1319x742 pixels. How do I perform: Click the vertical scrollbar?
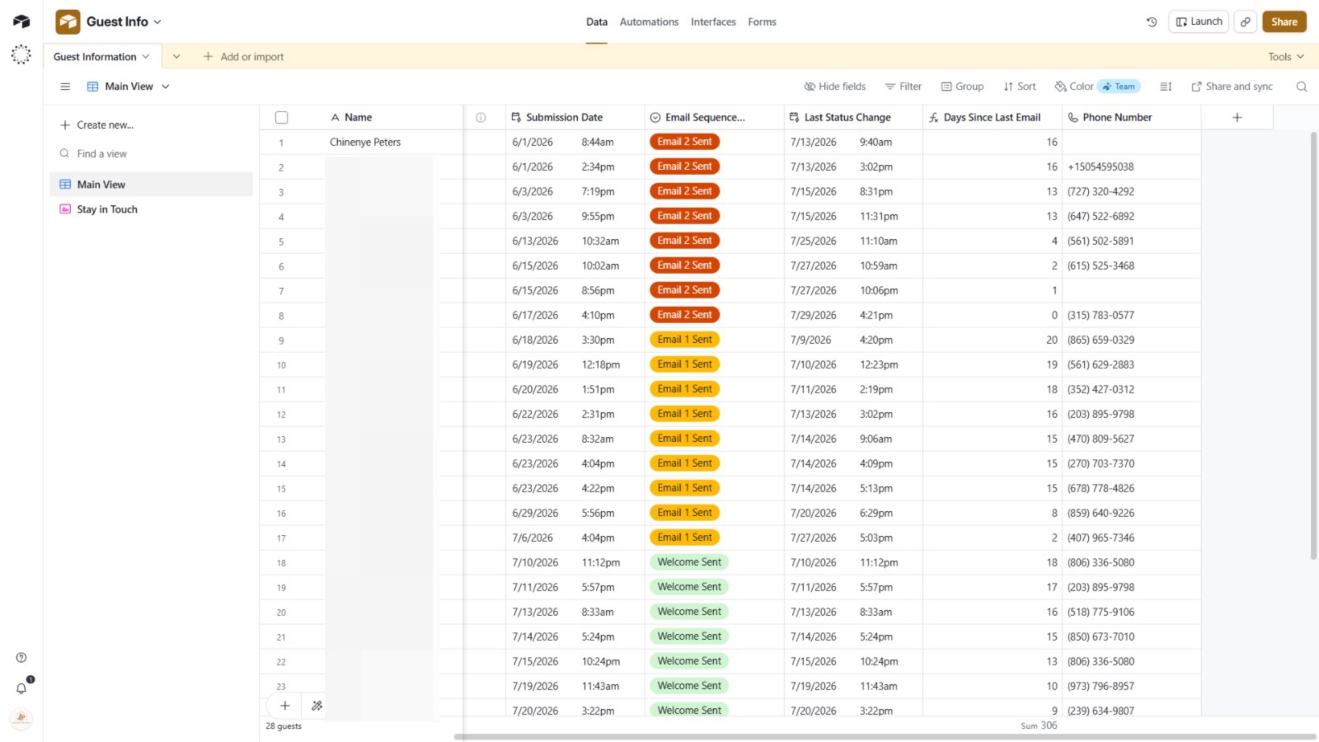tap(1313, 346)
